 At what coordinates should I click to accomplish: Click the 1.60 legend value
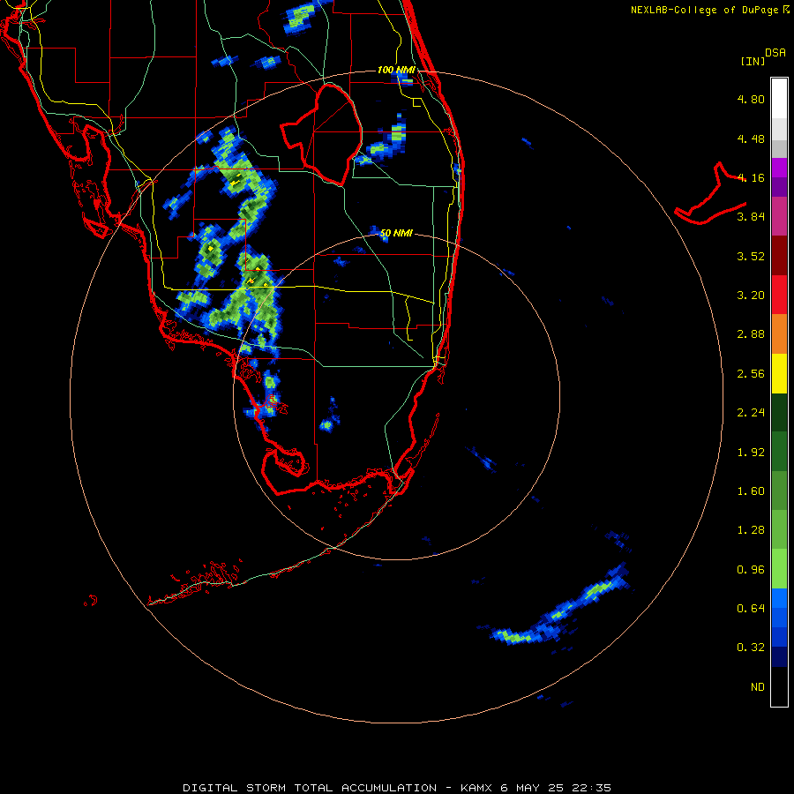[751, 491]
